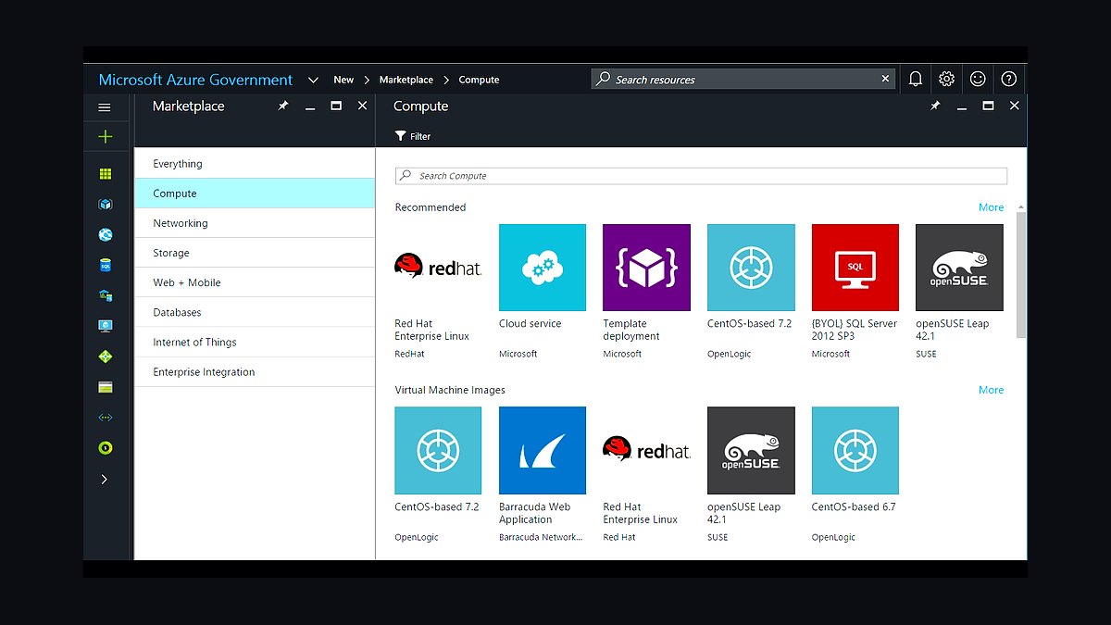Select Enterprise Integration category
The image size is (1111, 625).
tap(255, 371)
